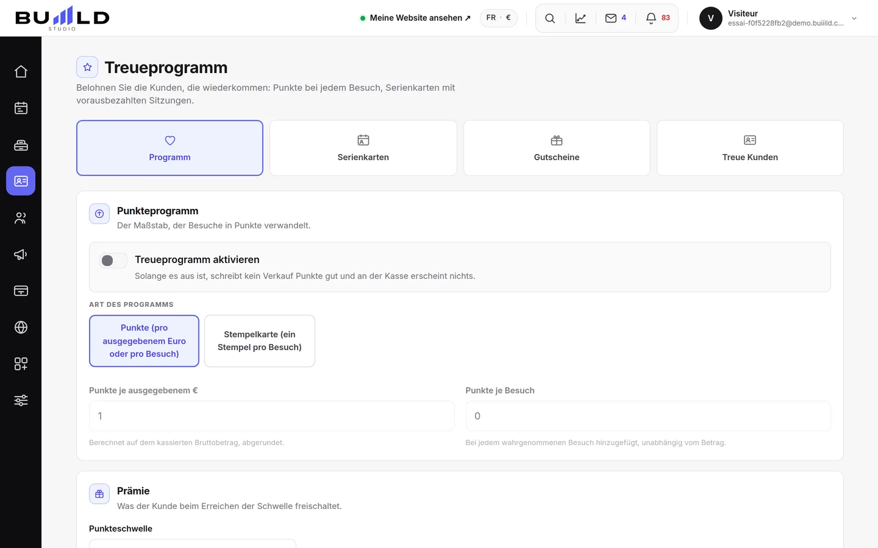
Task: Open the payment card icon in the sidebar
Action: [x=21, y=291]
